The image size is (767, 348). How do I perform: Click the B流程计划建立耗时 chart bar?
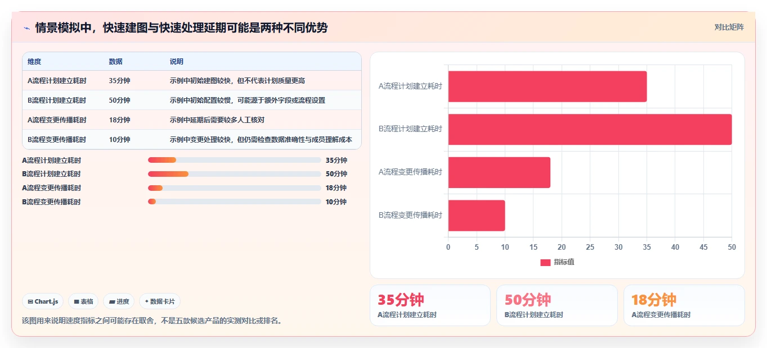click(x=590, y=129)
